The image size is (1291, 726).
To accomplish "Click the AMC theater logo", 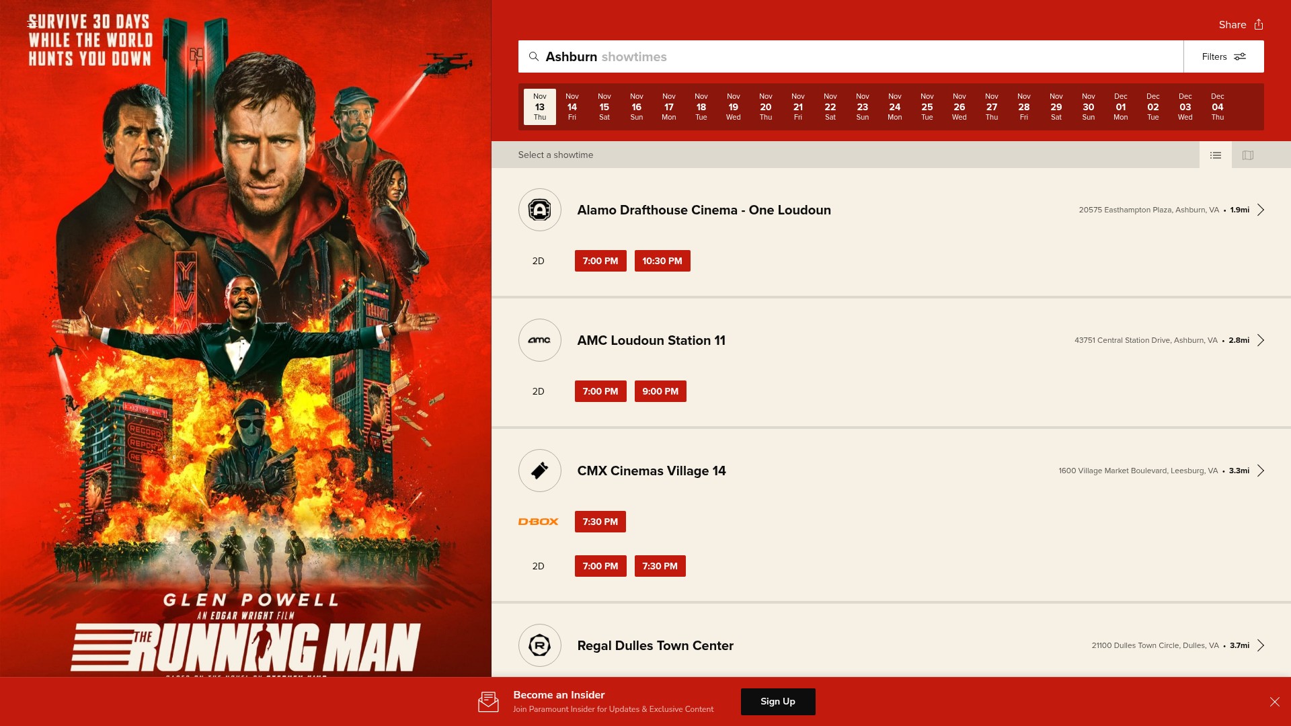I will [539, 340].
